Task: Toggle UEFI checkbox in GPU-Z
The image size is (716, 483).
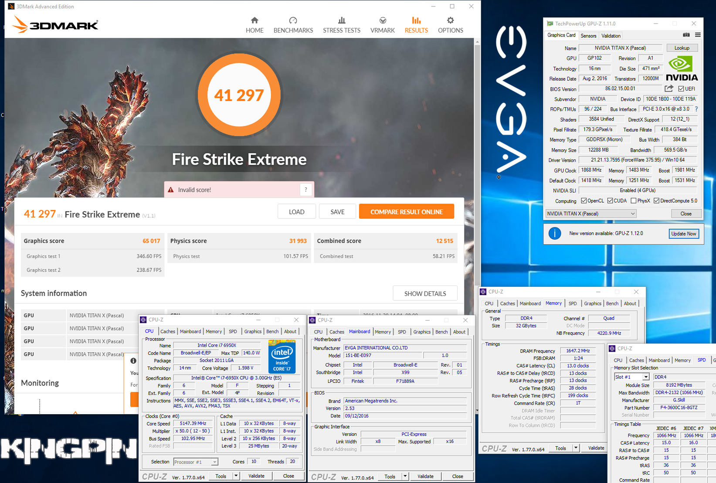Action: tap(681, 89)
